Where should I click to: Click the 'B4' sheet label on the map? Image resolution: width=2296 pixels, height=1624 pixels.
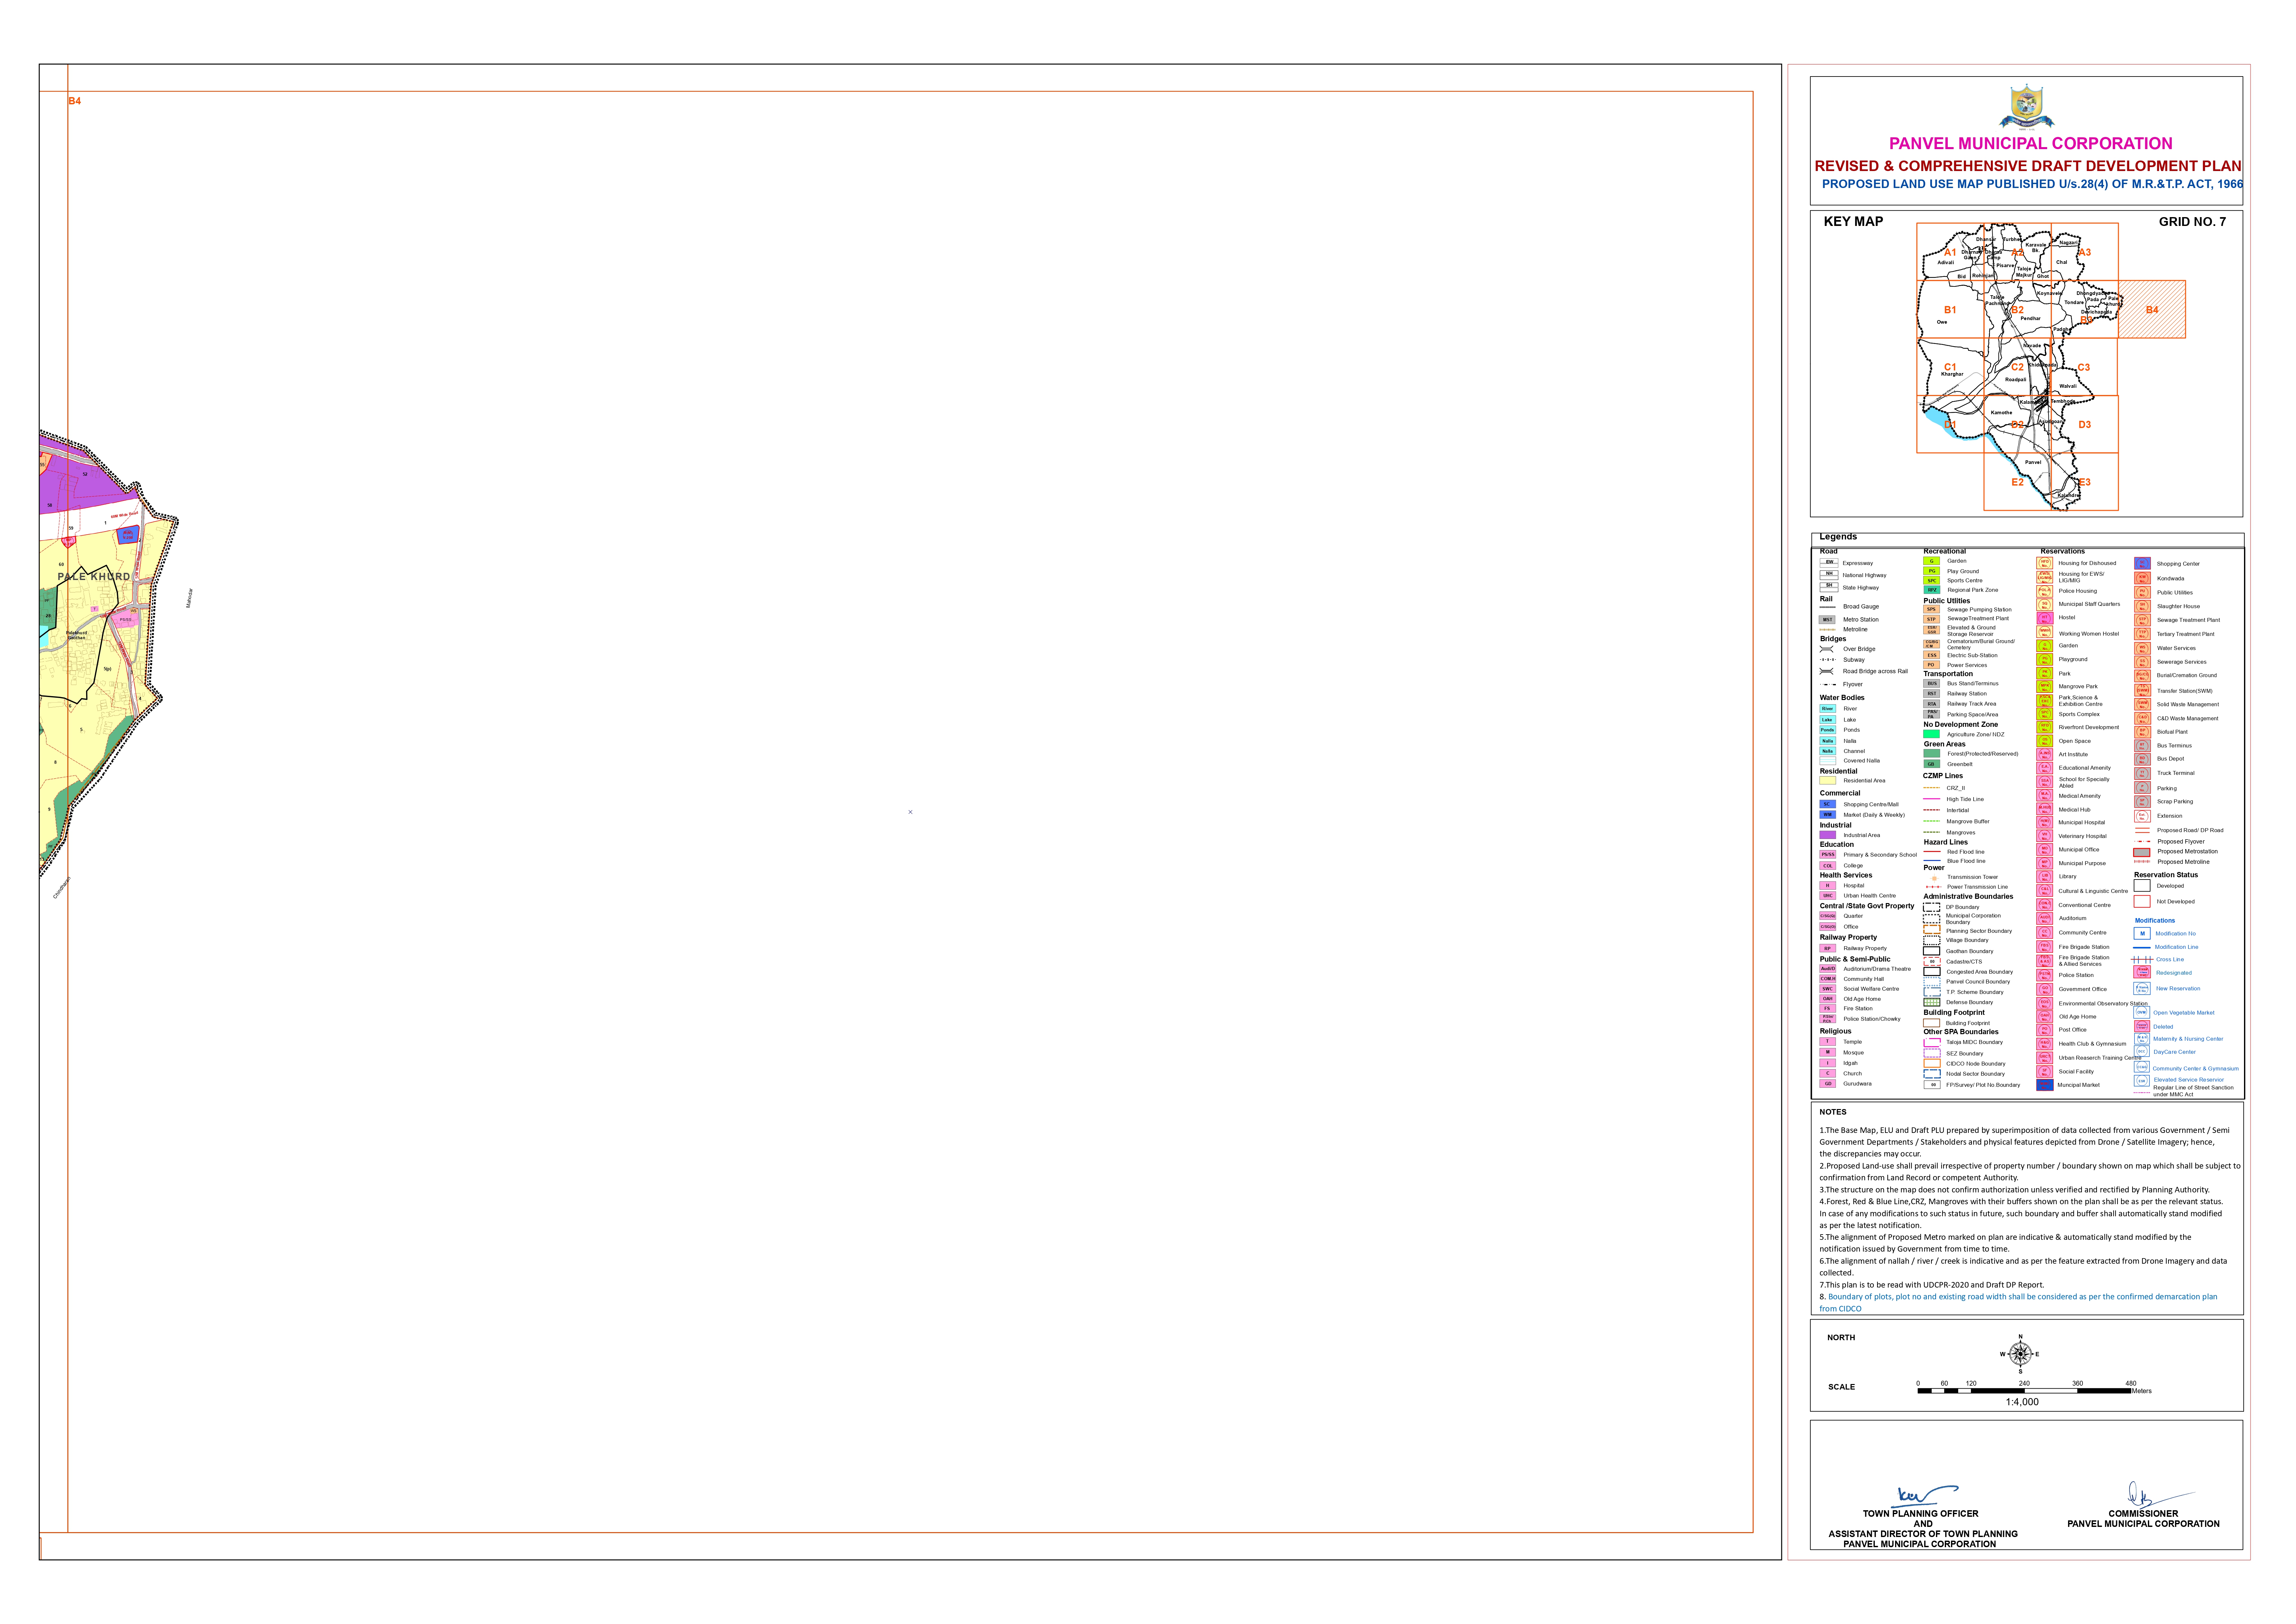point(75,101)
